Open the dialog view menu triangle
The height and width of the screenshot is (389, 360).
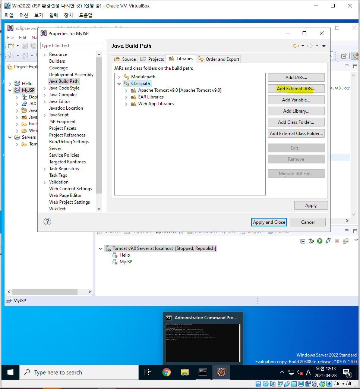324,46
